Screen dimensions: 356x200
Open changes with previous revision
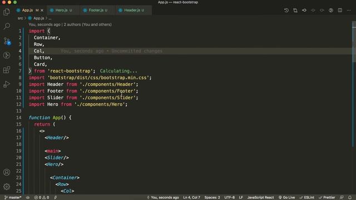pyautogui.click(x=304, y=11)
